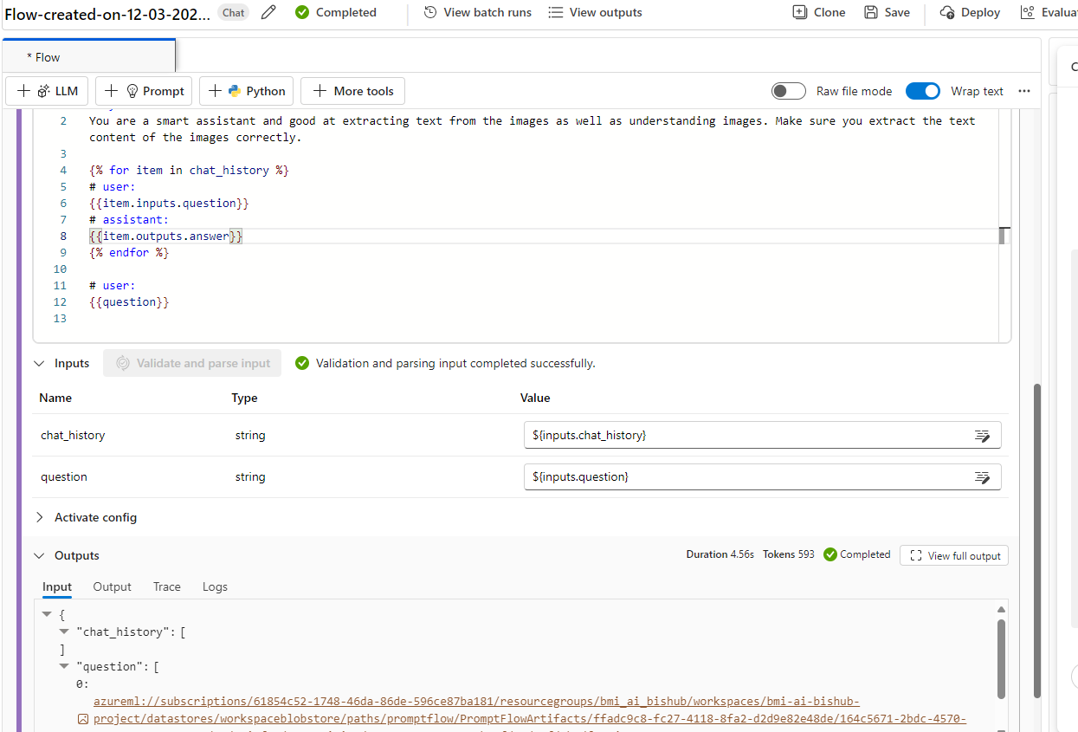Image resolution: width=1078 pixels, height=732 pixels.
Task: Save the flow
Action: pyautogui.click(x=887, y=12)
